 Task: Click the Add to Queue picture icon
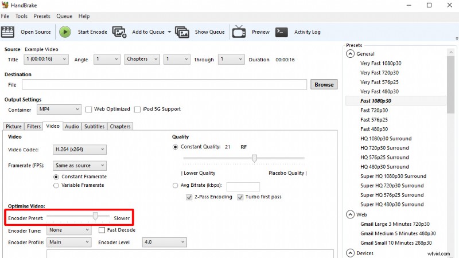119,32
